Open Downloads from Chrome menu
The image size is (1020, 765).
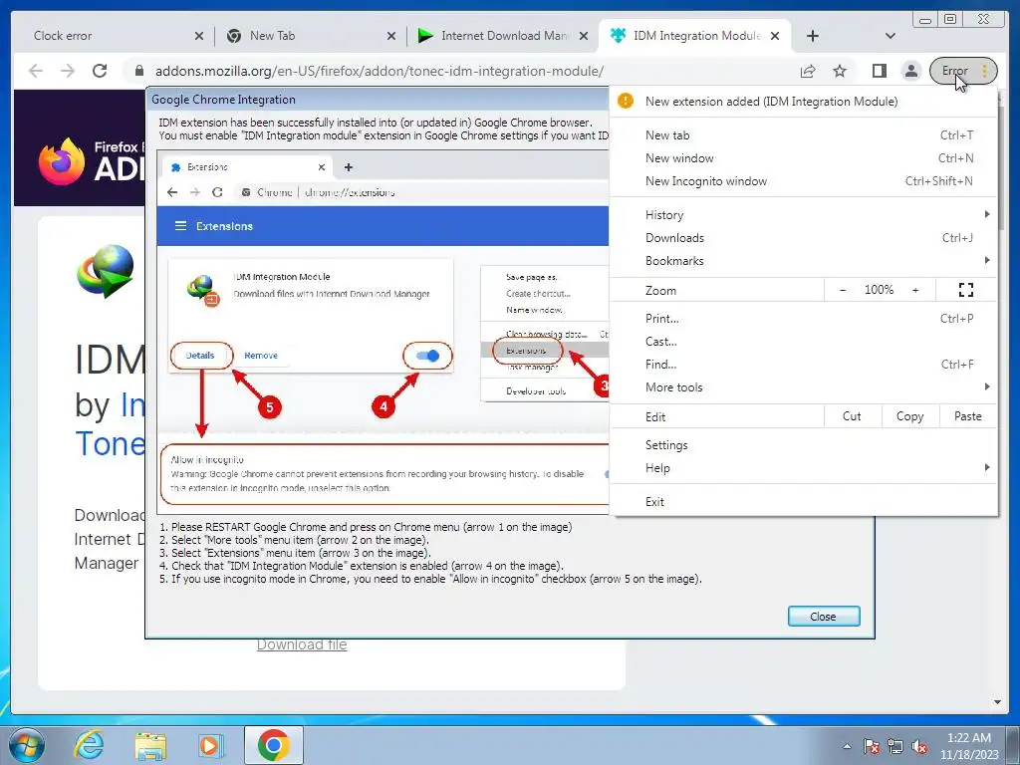point(803,237)
